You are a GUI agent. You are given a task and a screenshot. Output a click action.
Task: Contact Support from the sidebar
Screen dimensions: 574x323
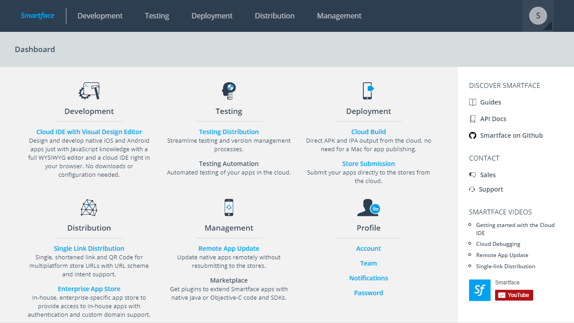click(x=491, y=189)
